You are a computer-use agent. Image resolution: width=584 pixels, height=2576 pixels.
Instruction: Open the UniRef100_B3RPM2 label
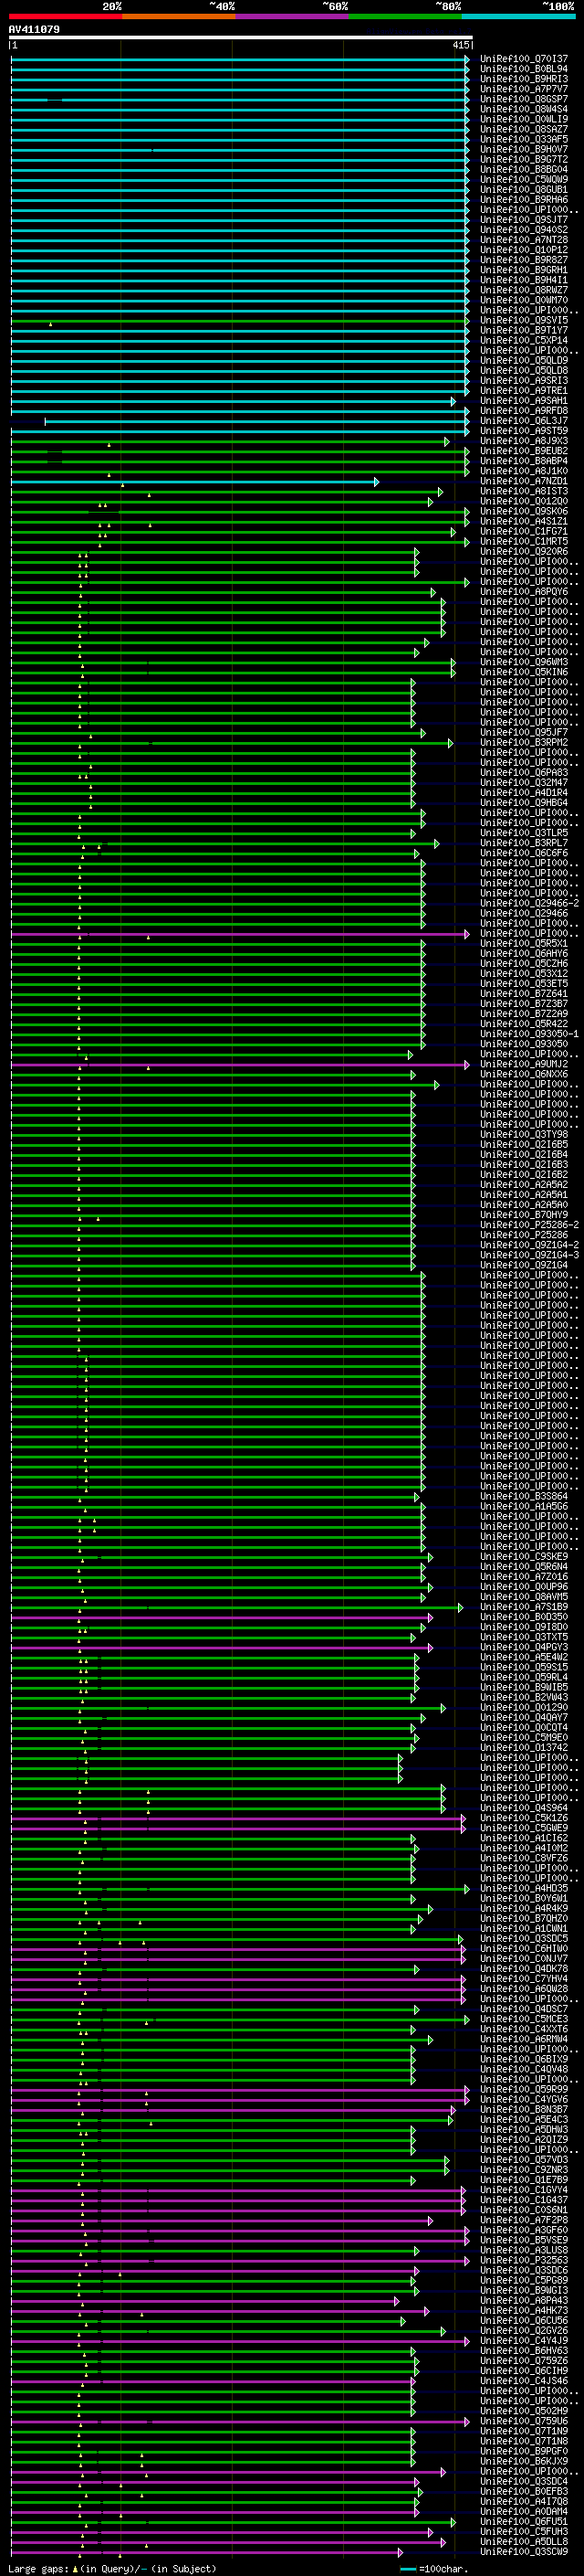[x=524, y=743]
